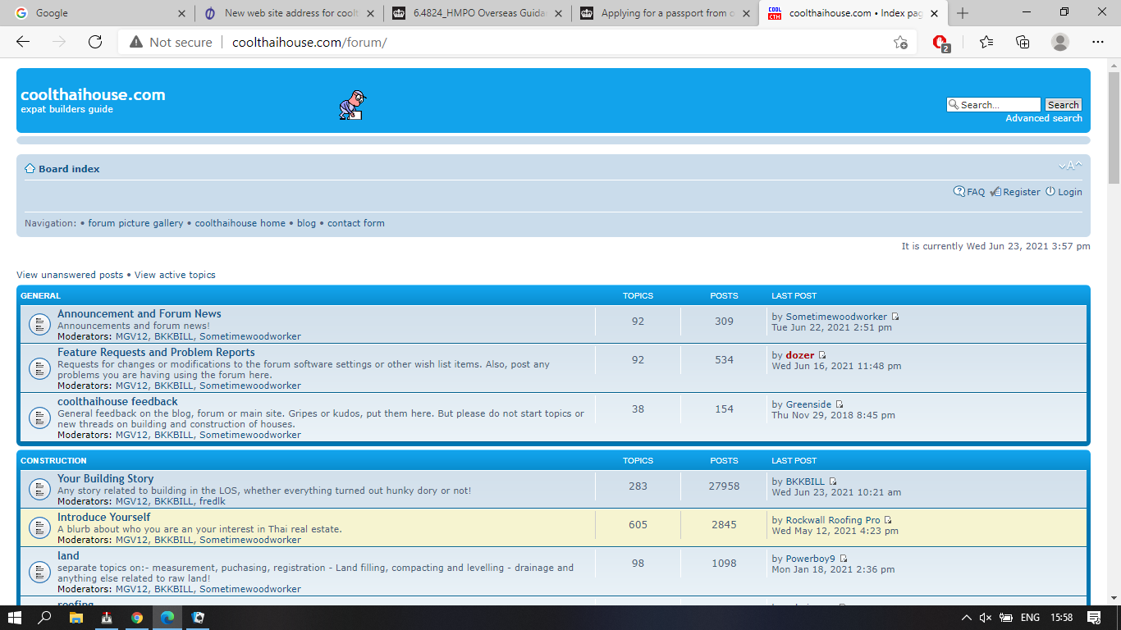Open the GENERAL category header link
Screen dimensions: 1121x630
click(40, 295)
